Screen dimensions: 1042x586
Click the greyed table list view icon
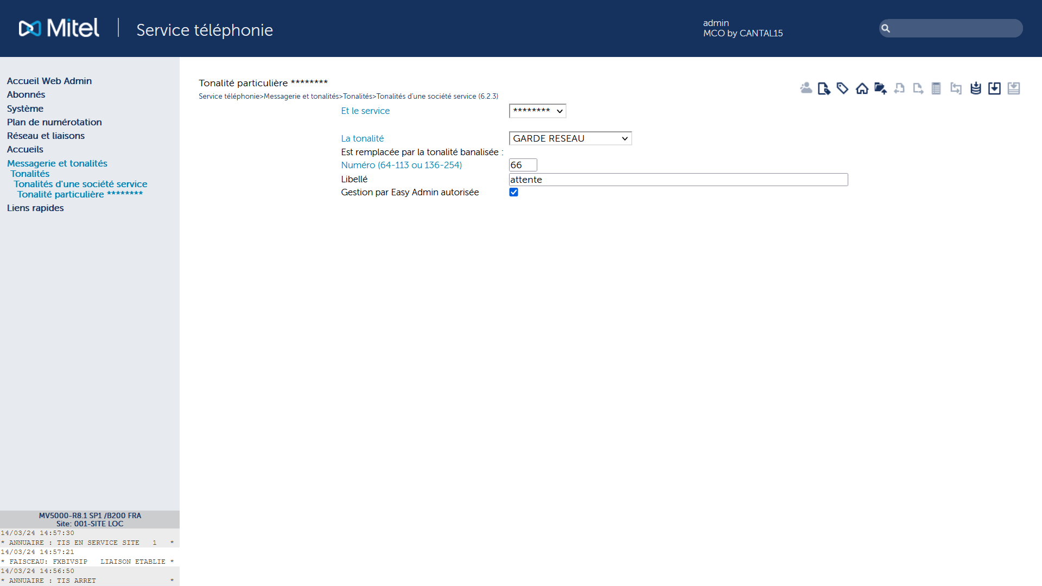936,88
